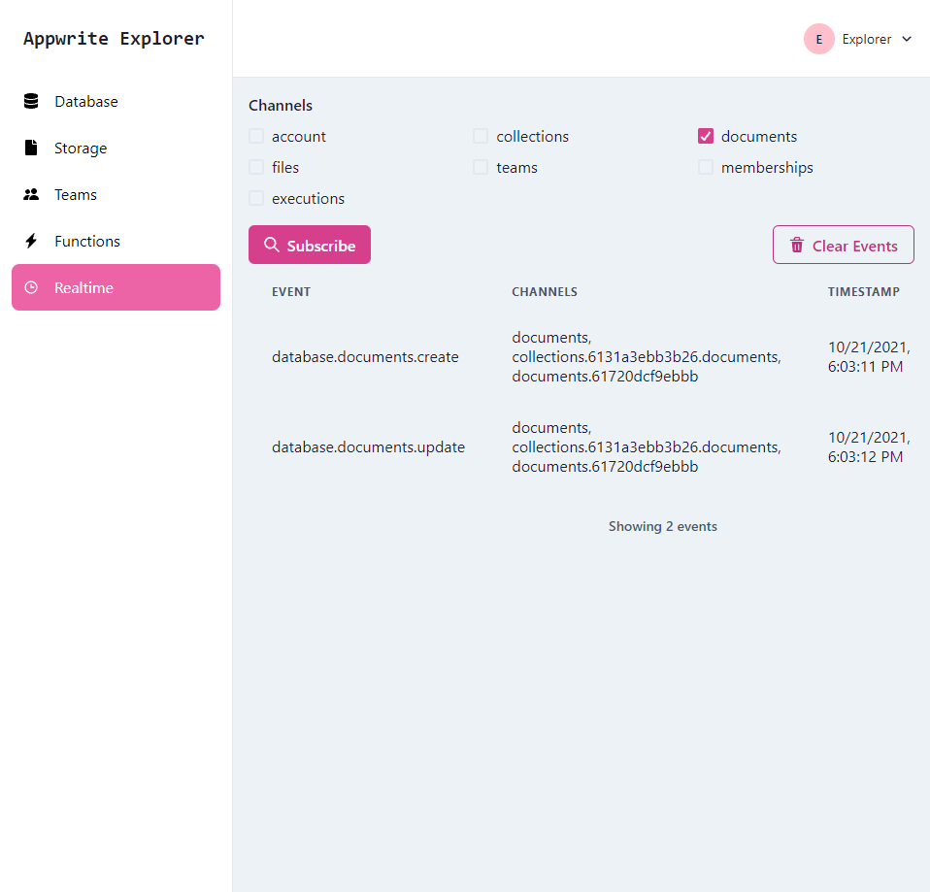Screen dimensions: 930x892
Task: Click the files channel label
Action: click(285, 167)
